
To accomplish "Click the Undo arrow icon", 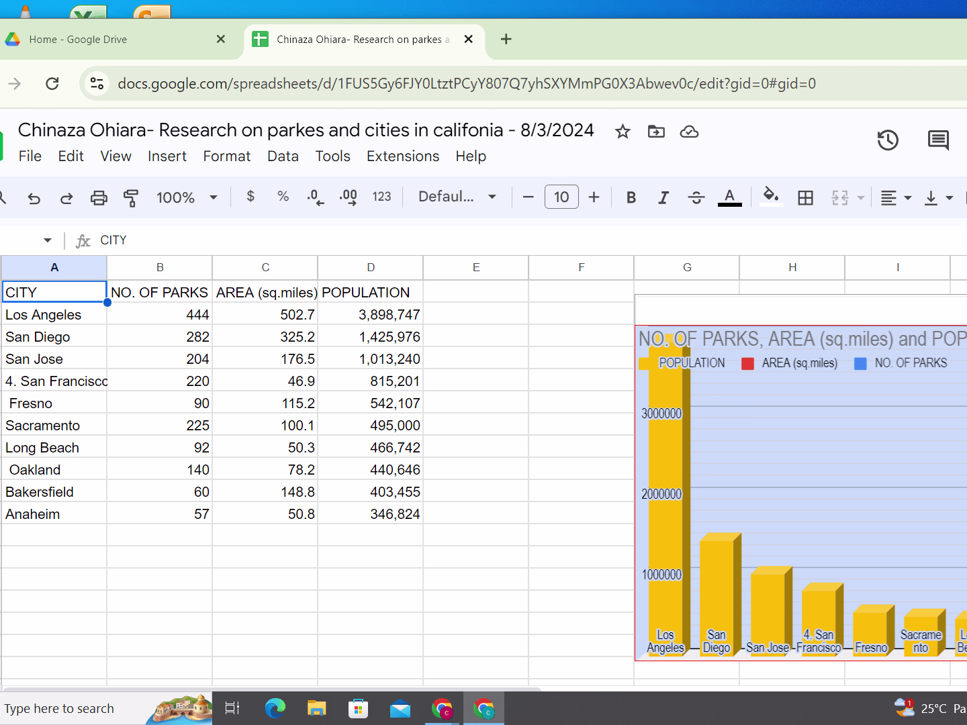I will coord(34,197).
